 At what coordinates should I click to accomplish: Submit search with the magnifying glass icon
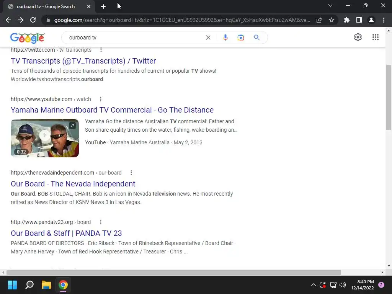pyautogui.click(x=256, y=38)
